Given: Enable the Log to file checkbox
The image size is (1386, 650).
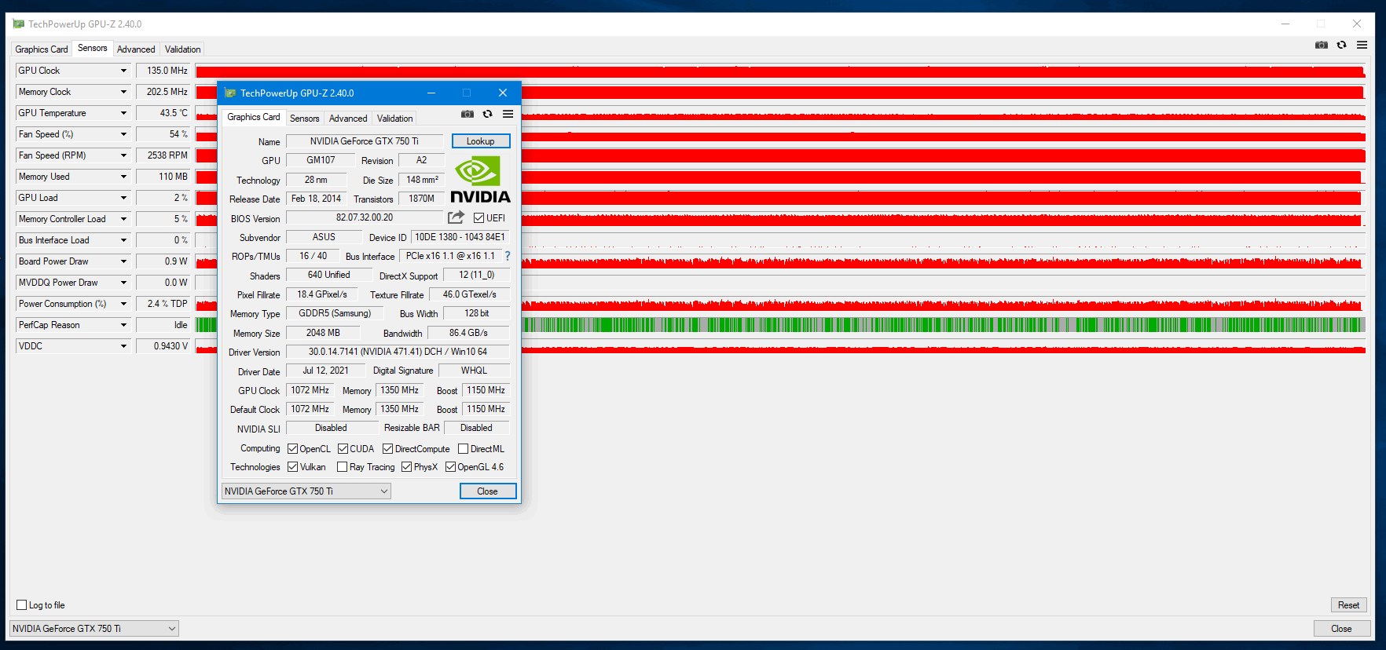Looking at the screenshot, I should click(22, 605).
